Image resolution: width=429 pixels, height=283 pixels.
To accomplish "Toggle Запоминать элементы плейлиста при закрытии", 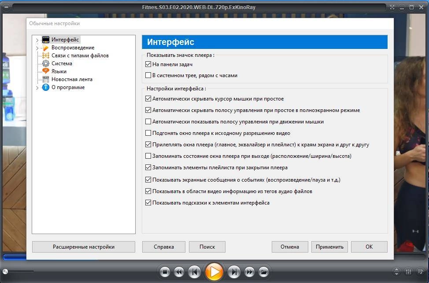I will (148, 168).
